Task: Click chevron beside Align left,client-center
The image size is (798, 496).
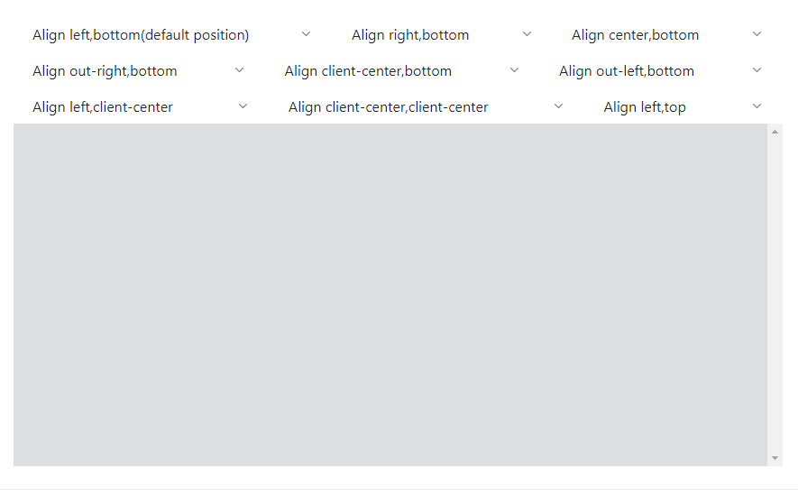Action: 243,106
